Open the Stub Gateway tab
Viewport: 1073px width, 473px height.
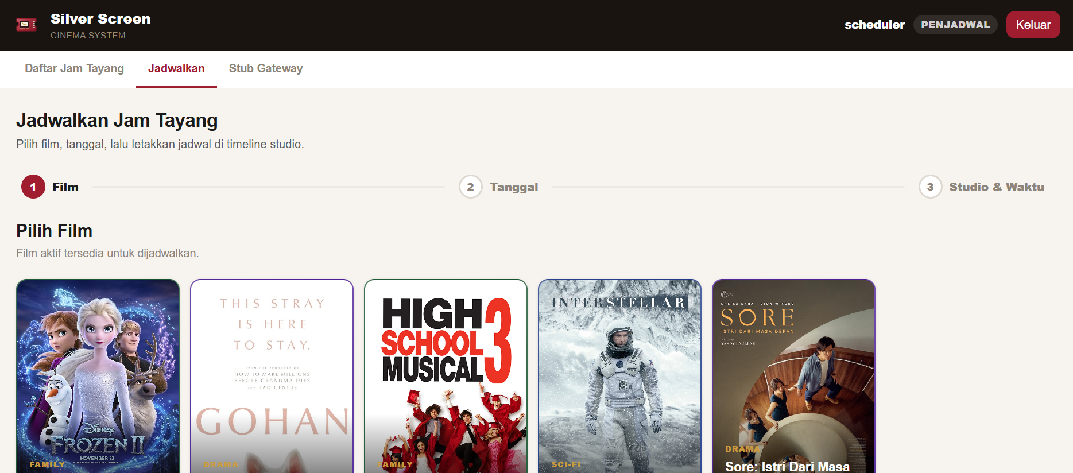[266, 68]
